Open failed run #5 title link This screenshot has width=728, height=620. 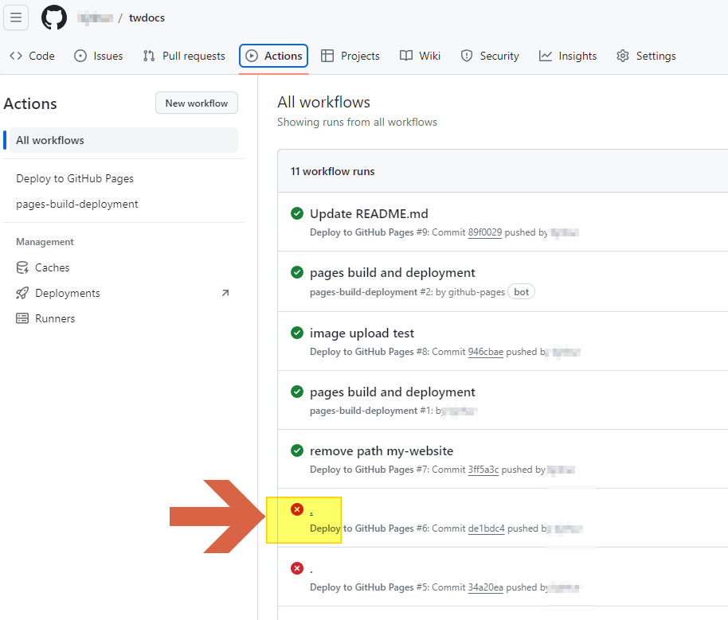coord(311,571)
